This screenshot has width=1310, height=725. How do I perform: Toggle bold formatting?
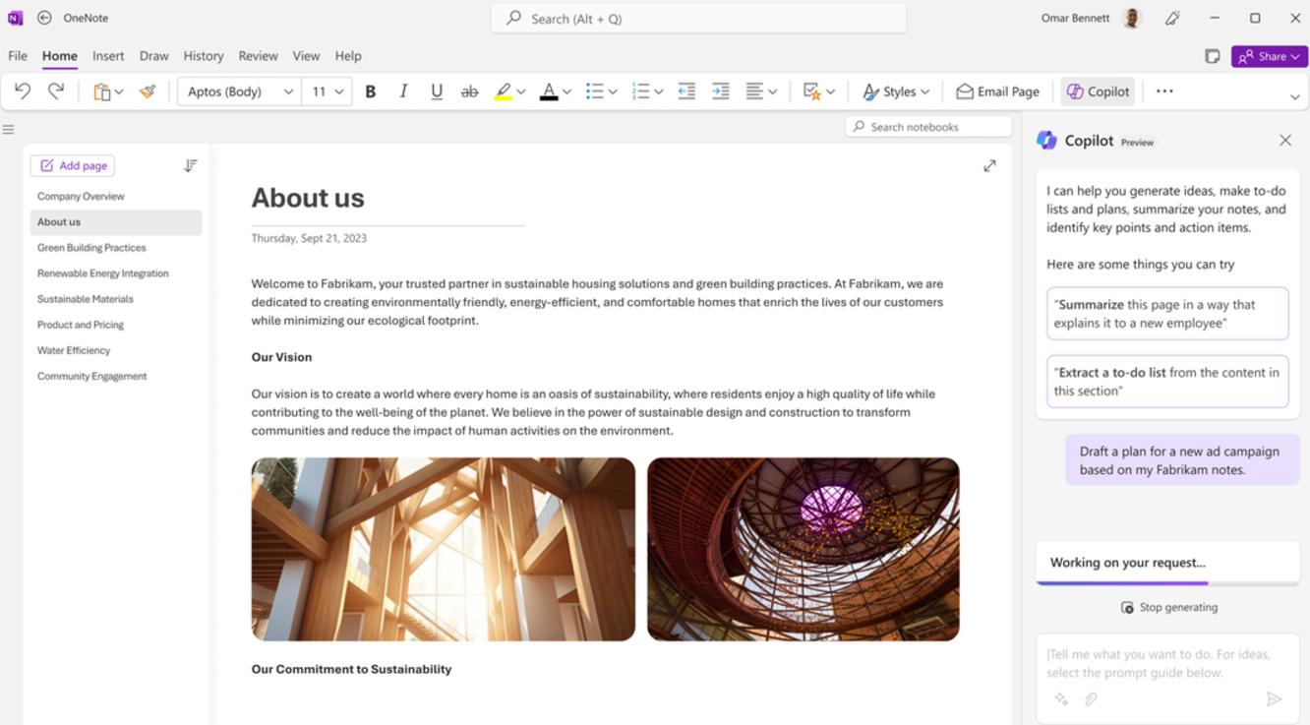tap(371, 91)
